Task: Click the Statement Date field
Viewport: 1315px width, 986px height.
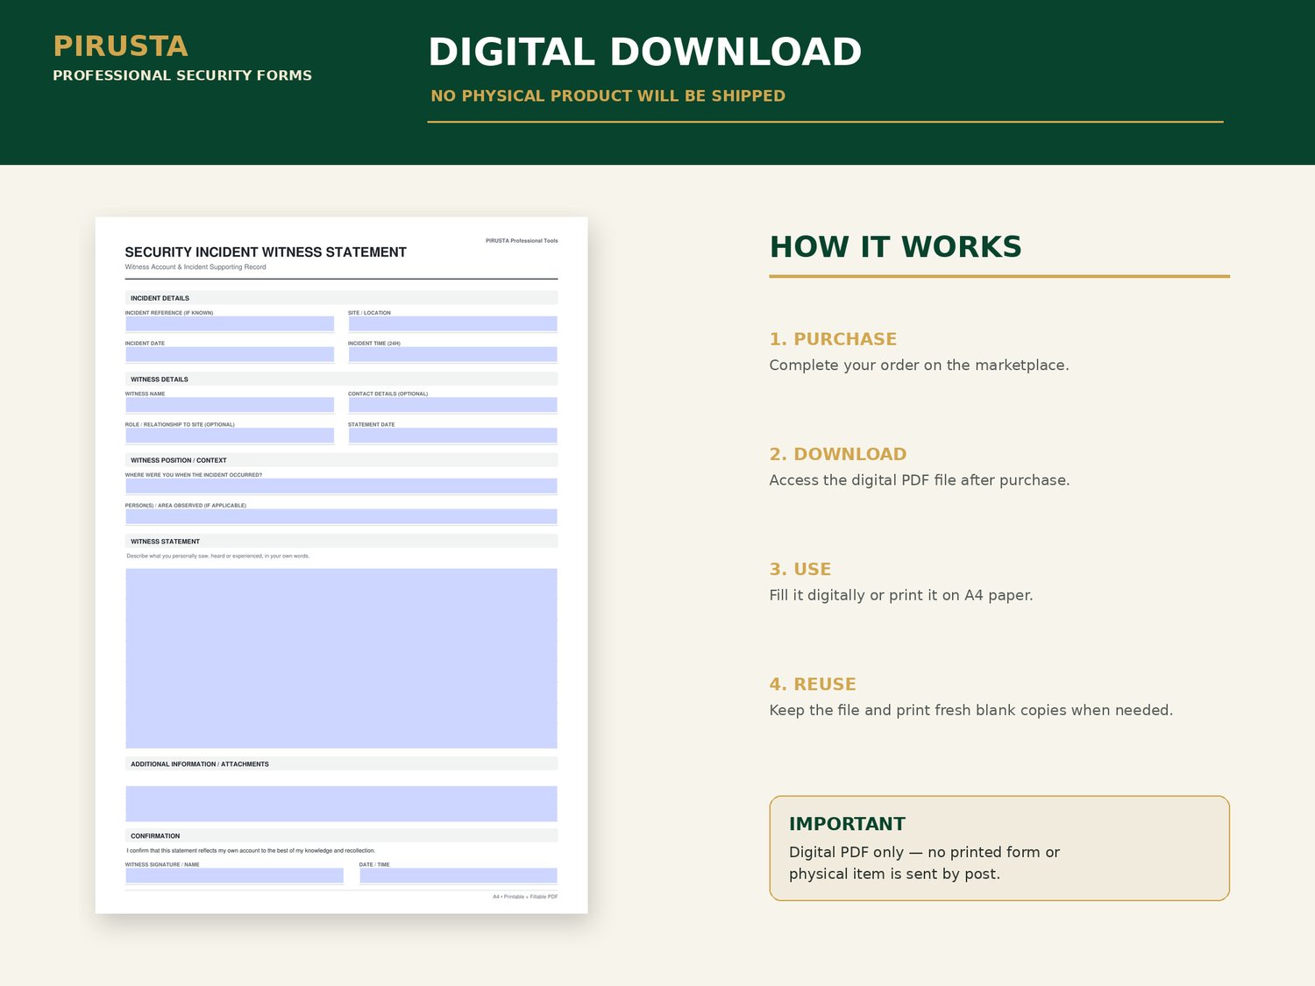Action: tap(452, 435)
